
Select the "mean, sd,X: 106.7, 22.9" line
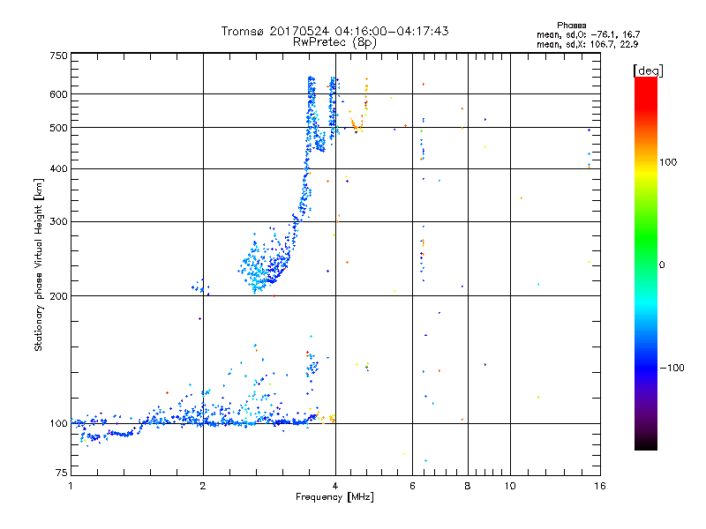click(x=587, y=44)
